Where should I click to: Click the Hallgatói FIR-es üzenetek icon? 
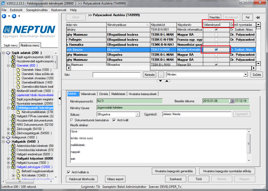point(13,117)
